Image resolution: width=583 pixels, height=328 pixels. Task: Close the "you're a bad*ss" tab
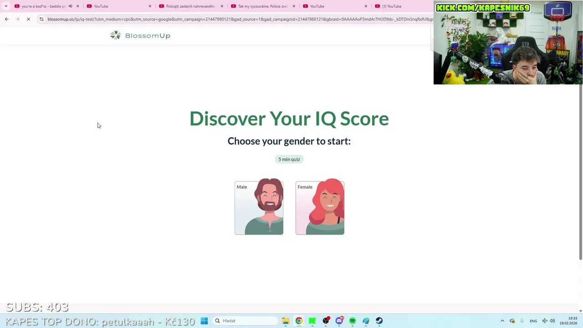coord(77,6)
